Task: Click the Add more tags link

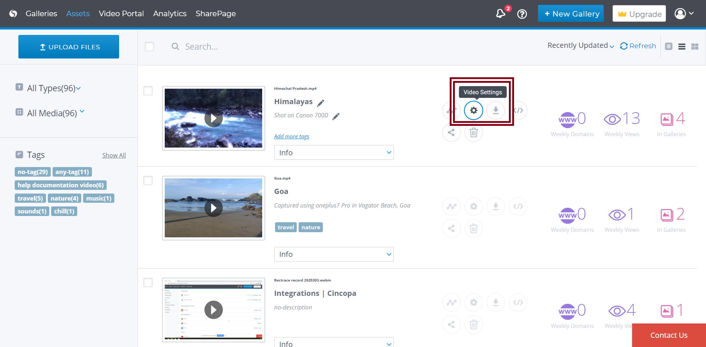Action: (x=291, y=137)
